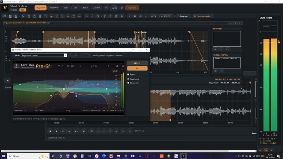The image size is (283, 159).
Task: Open the VST FX toolbar button
Action: pyautogui.click(x=166, y=16)
